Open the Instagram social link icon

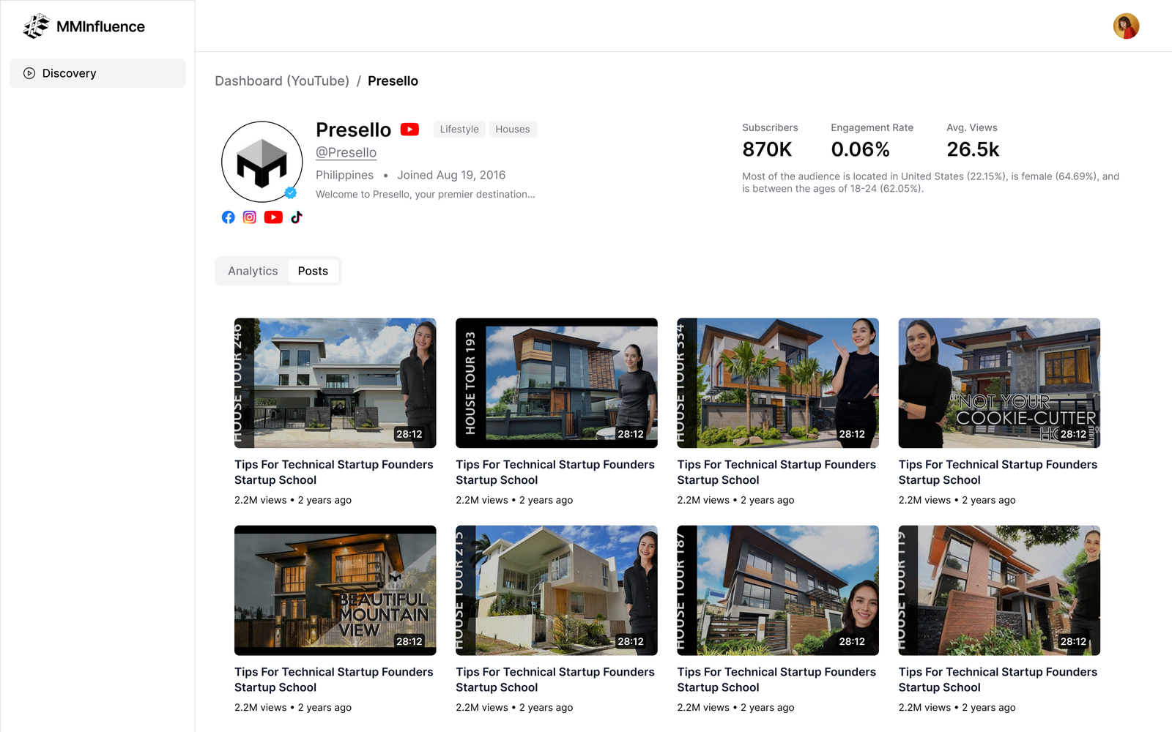(250, 217)
